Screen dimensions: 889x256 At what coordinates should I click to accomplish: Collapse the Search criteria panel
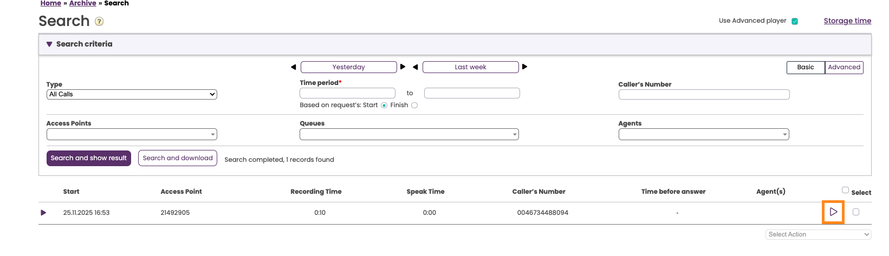49,44
